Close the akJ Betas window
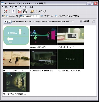The width and height of the screenshot is (99, 102). click(96, 4)
